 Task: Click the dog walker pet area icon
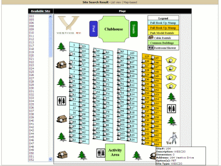tap(172, 138)
